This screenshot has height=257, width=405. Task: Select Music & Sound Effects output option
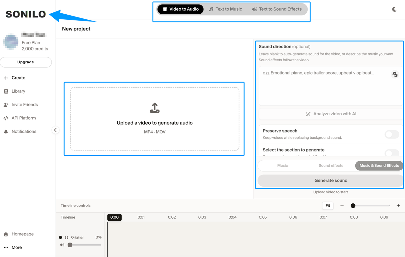coord(379,166)
